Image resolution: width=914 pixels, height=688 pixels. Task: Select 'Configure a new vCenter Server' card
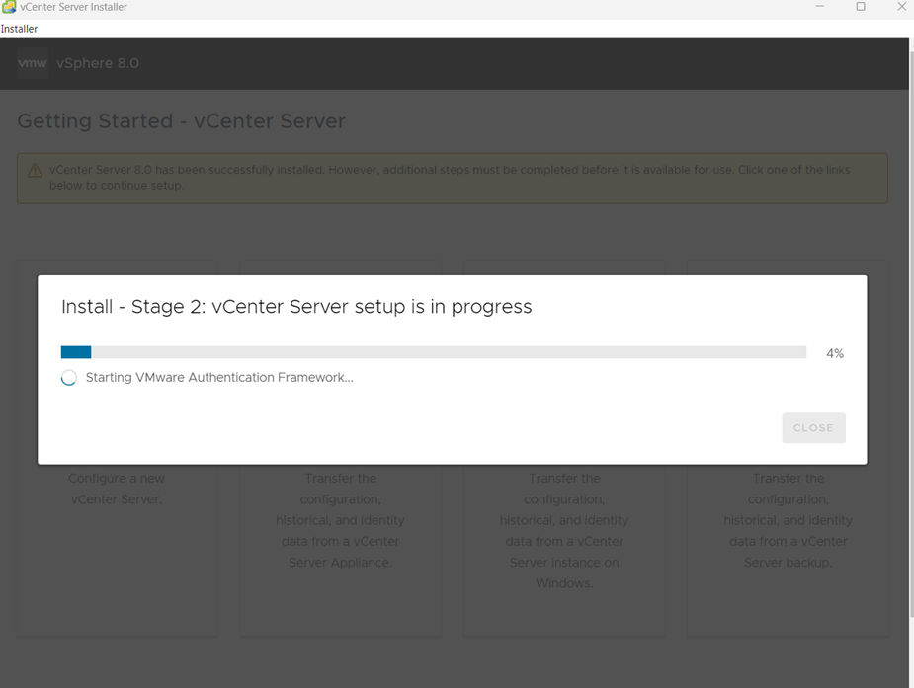click(x=117, y=447)
